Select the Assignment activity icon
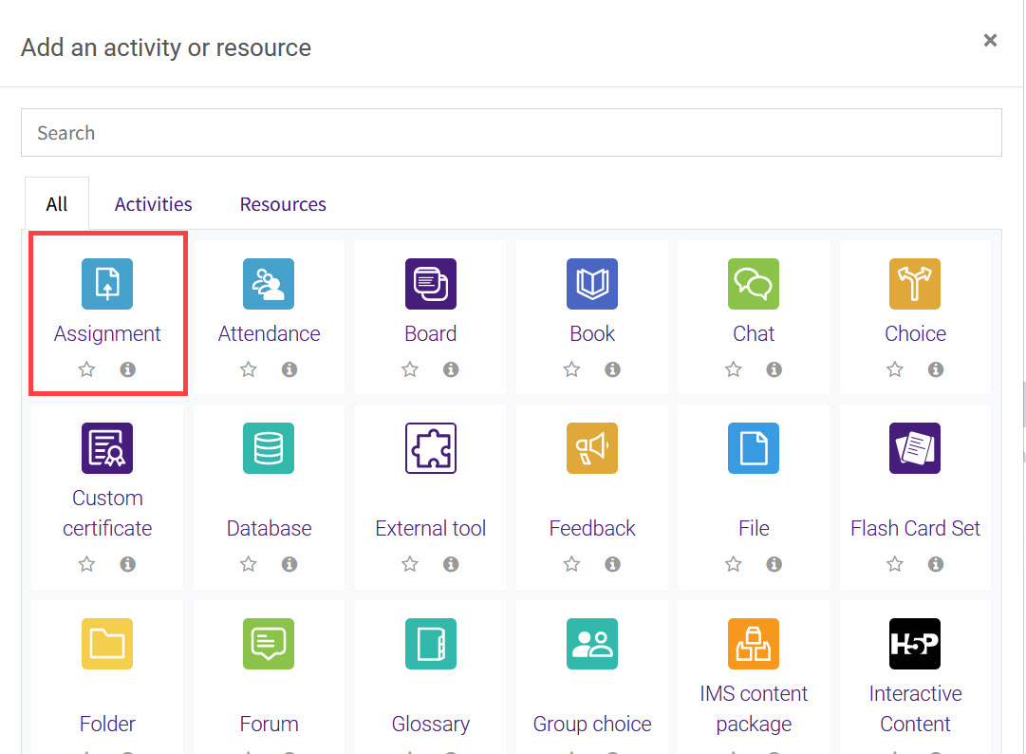The height and width of the screenshot is (754, 1026). click(x=107, y=284)
